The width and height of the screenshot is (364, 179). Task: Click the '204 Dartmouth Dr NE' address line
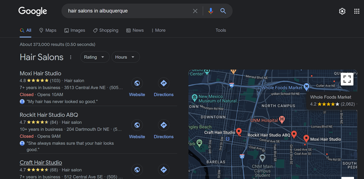coord(88,129)
